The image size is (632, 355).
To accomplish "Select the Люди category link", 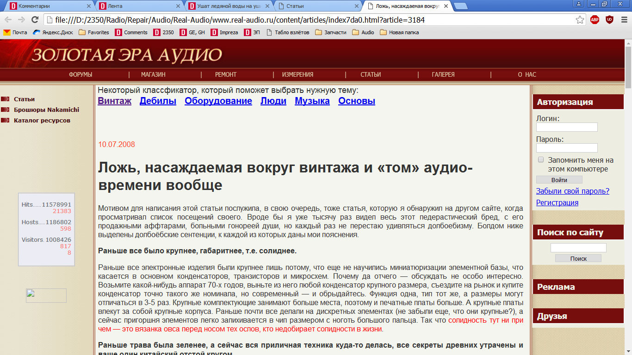I will click(x=273, y=101).
